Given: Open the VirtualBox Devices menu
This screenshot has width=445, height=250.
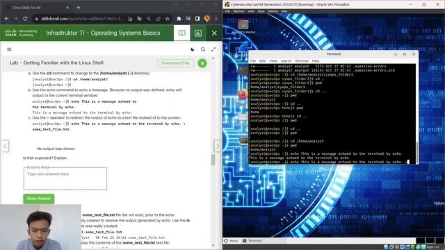Looking at the screenshot, I should pyautogui.click(x=273, y=11).
